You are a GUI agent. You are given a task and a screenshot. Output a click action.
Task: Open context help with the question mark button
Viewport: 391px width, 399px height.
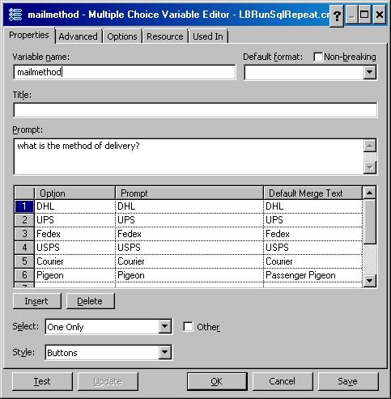337,15
